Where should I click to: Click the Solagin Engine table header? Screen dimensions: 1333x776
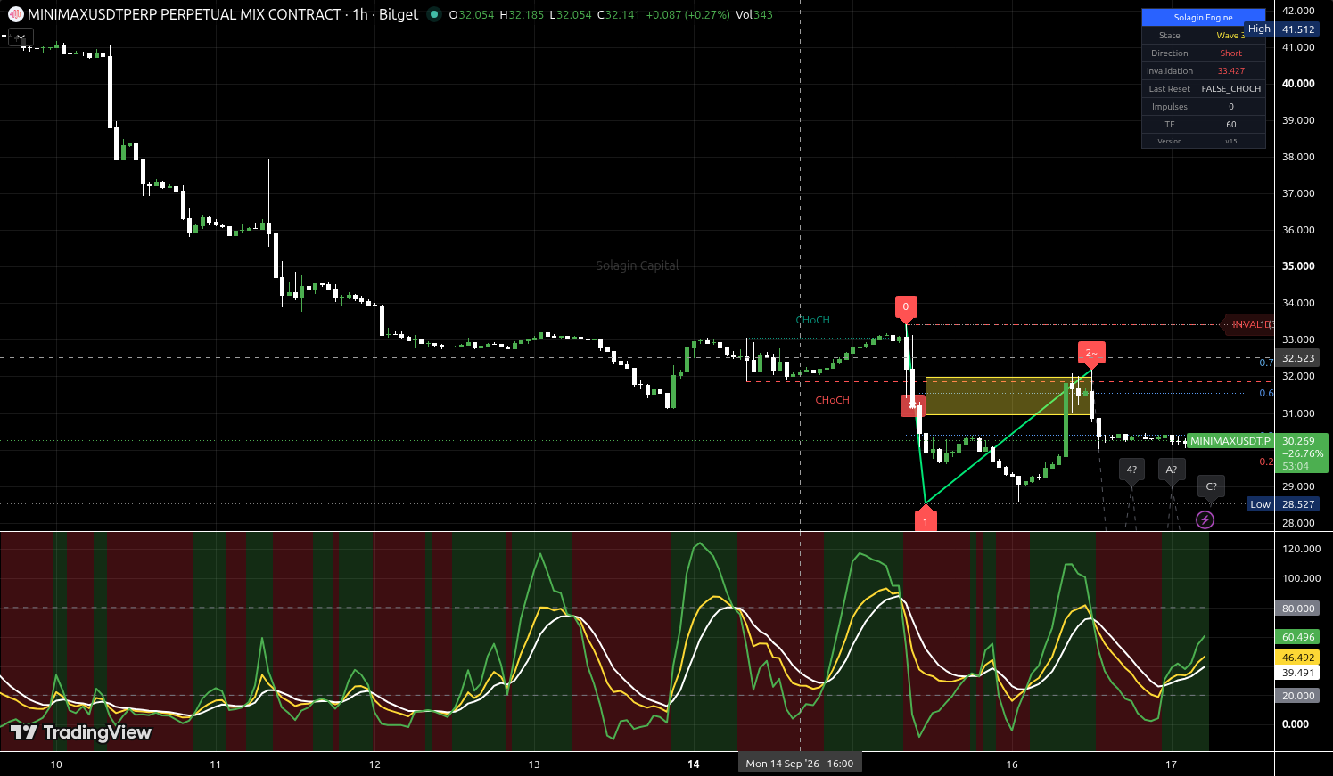[1204, 18]
